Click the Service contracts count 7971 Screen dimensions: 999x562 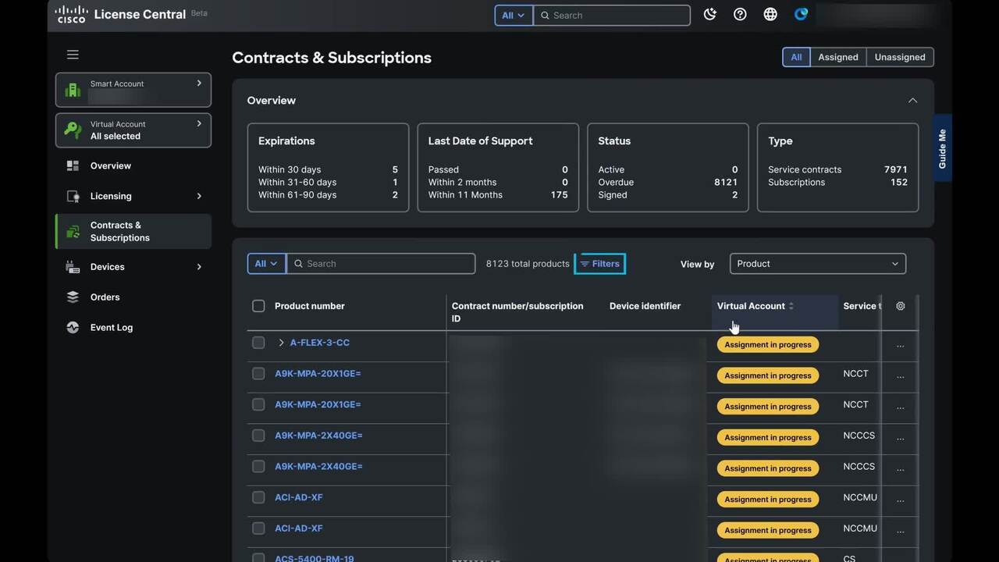(896, 169)
